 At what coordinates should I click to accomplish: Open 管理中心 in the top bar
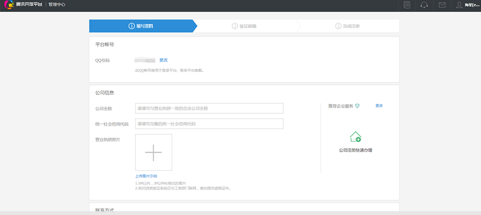pyautogui.click(x=57, y=5)
